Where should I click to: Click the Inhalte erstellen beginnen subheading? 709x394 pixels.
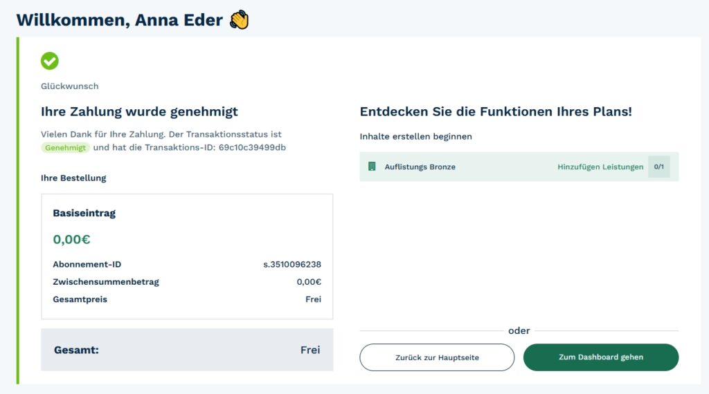(415, 136)
